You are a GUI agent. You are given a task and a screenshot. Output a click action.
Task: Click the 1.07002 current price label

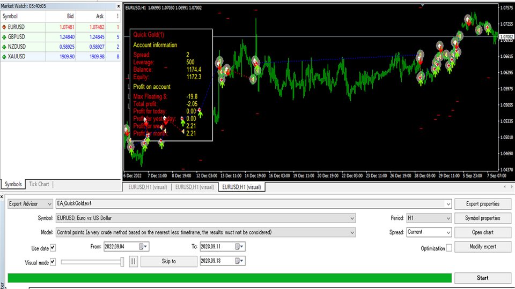[x=506, y=37]
